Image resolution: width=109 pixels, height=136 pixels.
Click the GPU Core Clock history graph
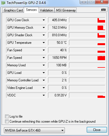pos(87,20)
